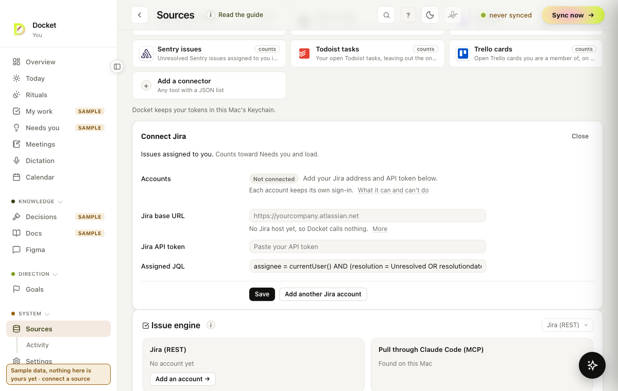Click the signature icon in header
Viewport: 618px width, 391px height.
tap(453, 15)
